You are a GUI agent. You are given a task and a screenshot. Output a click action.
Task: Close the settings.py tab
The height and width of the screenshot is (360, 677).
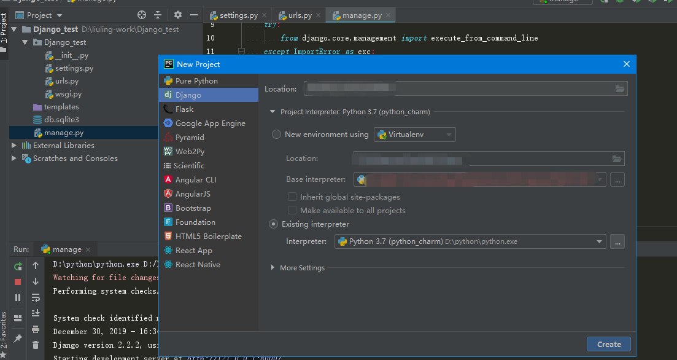[265, 15]
